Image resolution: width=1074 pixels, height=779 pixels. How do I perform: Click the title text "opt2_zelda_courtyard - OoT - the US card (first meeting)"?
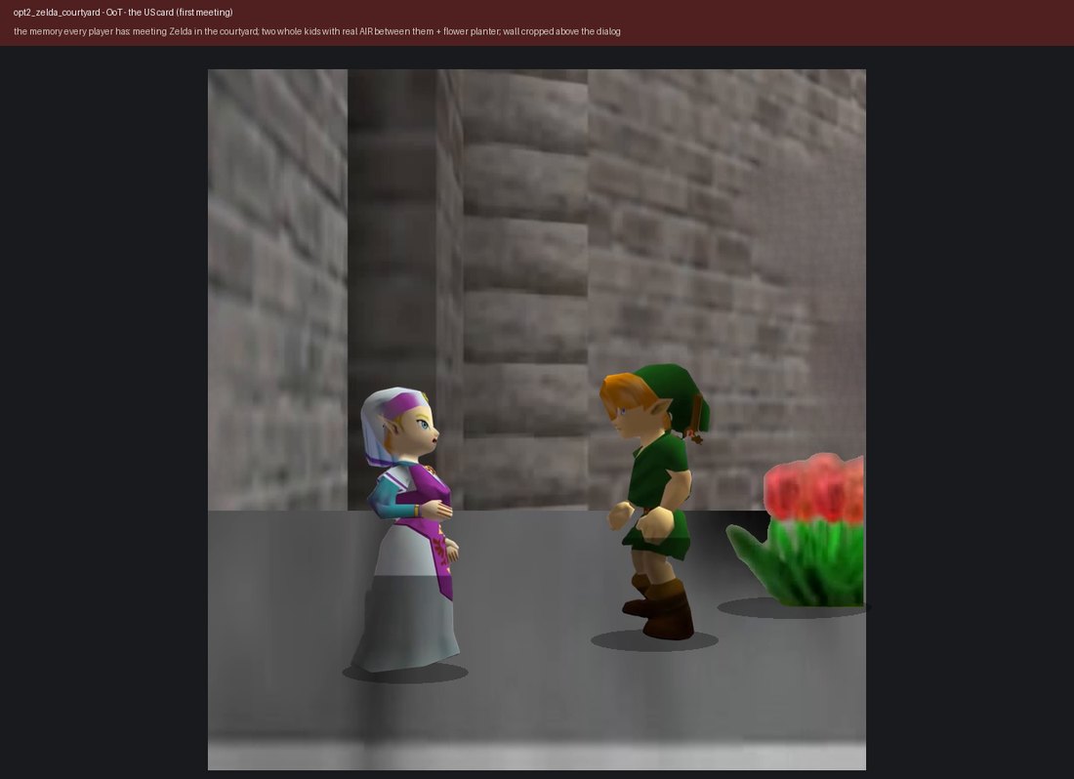(123, 13)
